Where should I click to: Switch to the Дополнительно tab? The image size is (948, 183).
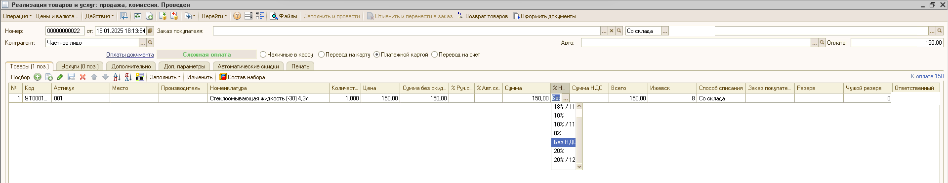pyautogui.click(x=131, y=66)
